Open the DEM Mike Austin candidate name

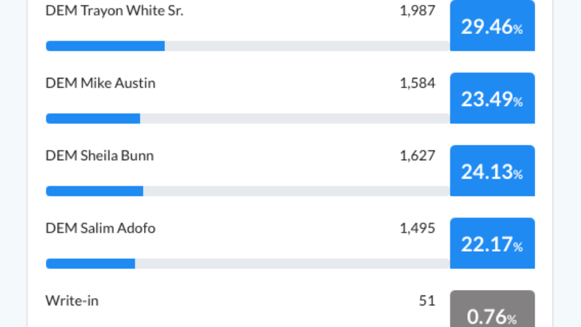pos(100,83)
